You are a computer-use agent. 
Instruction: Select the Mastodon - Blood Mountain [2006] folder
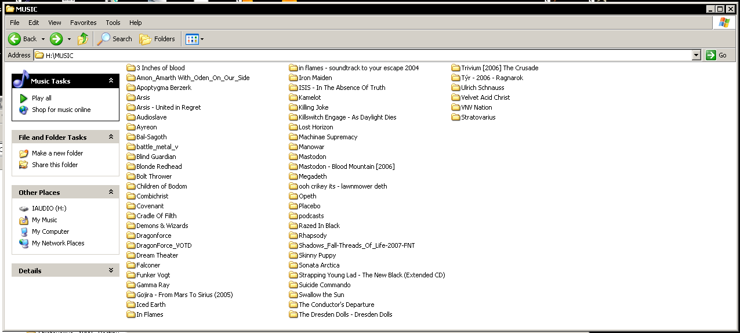[342, 166]
